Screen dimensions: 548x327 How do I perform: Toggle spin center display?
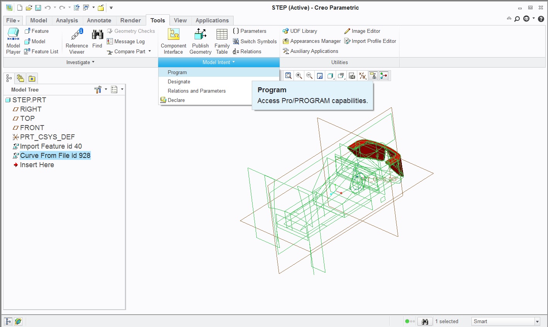tap(384, 76)
